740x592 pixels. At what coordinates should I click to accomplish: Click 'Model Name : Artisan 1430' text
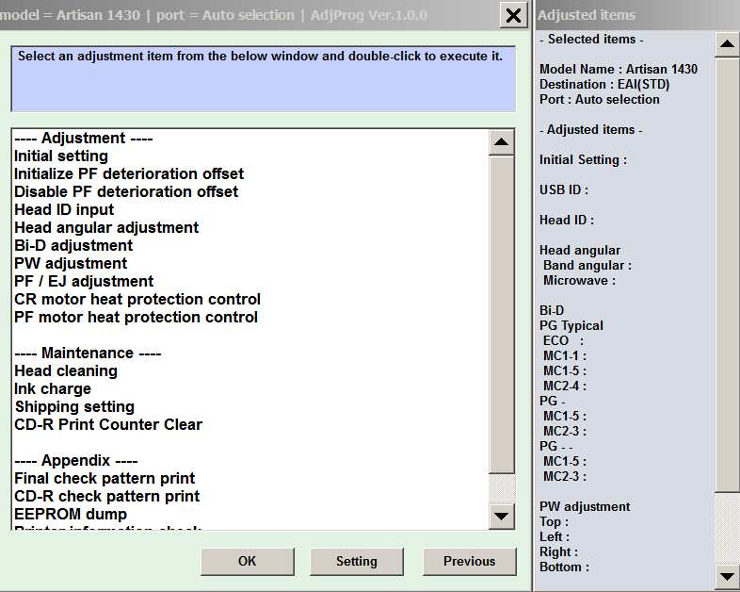tap(619, 69)
